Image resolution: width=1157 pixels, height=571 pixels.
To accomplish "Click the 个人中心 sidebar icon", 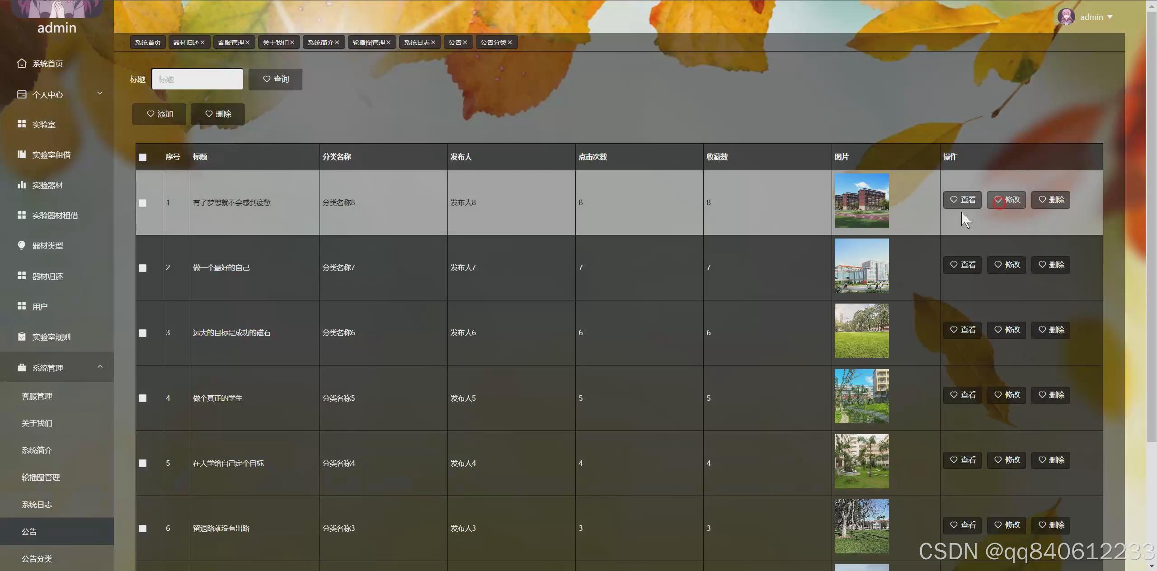I will click(22, 94).
